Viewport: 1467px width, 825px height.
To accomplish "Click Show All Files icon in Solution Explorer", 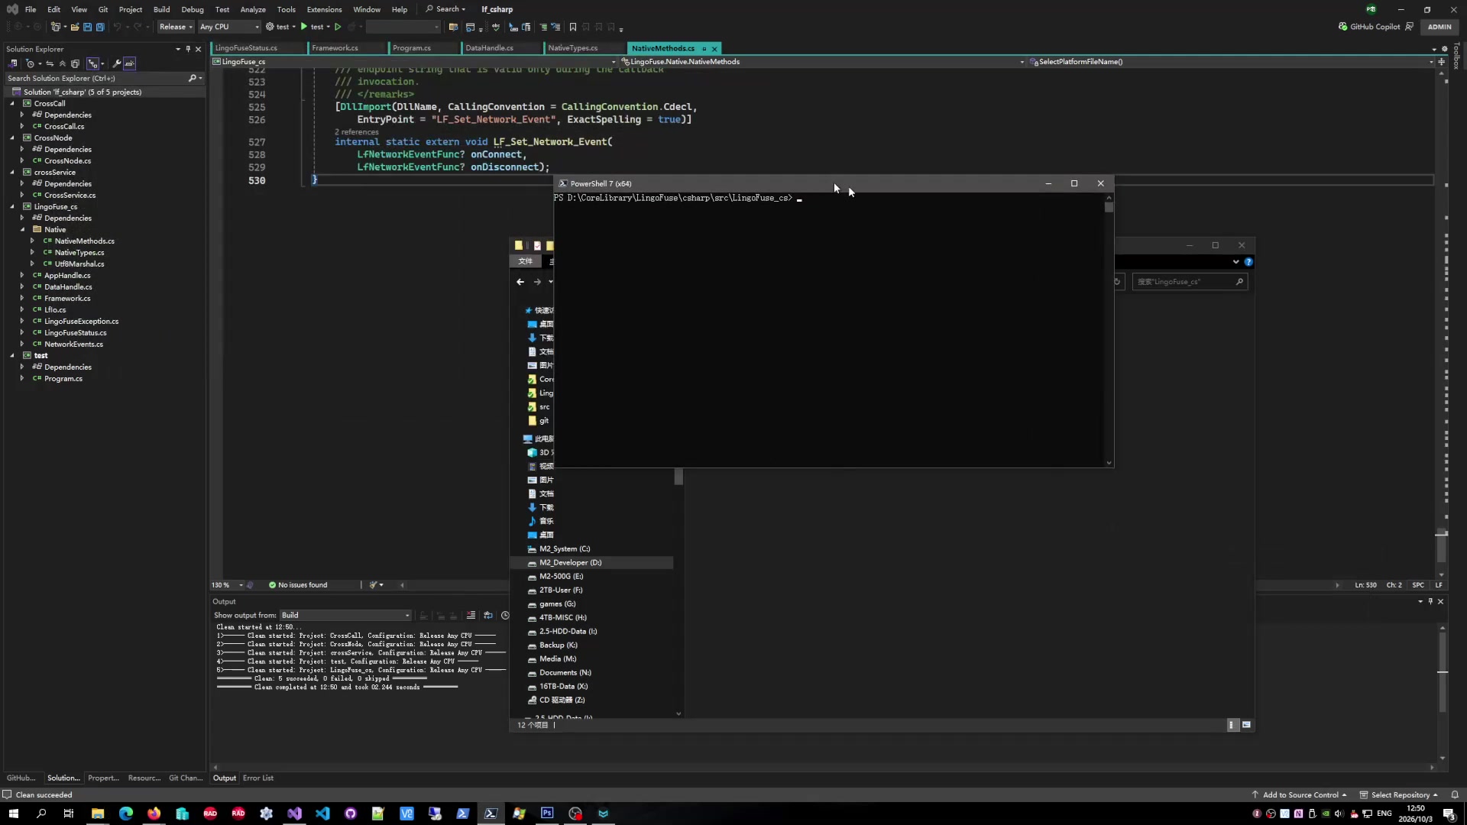I will pos(75,63).
